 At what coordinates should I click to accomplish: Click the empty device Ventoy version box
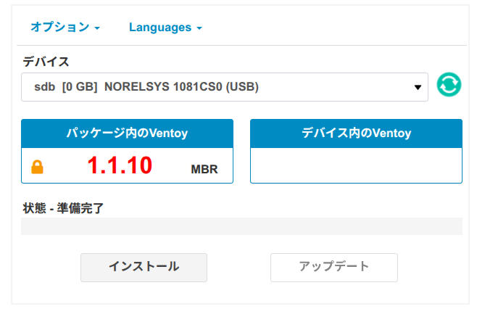(x=356, y=165)
